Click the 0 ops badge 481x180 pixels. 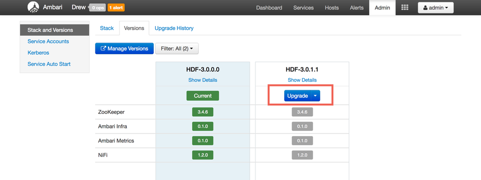98,8
